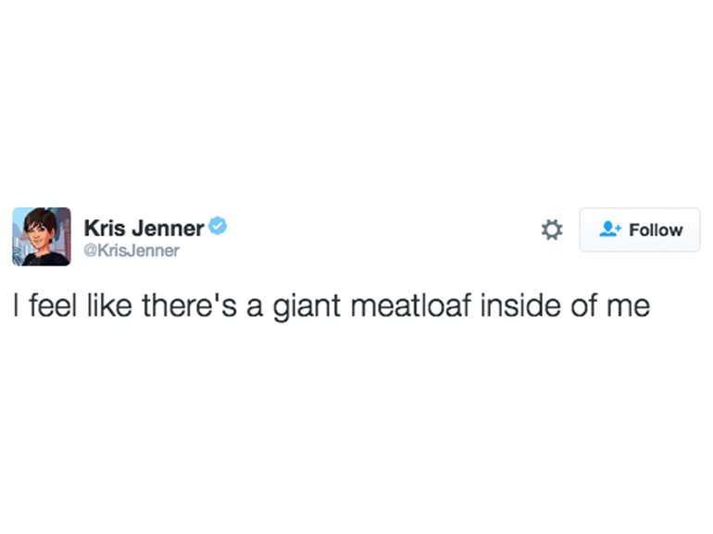
Task: Click the tweet text about meatloaf
Action: pyautogui.click(x=331, y=305)
